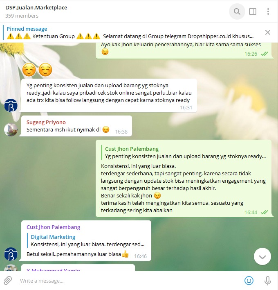The height and width of the screenshot is (290, 278).
Task: Click in the Write a message field
Action: tap(129, 281)
